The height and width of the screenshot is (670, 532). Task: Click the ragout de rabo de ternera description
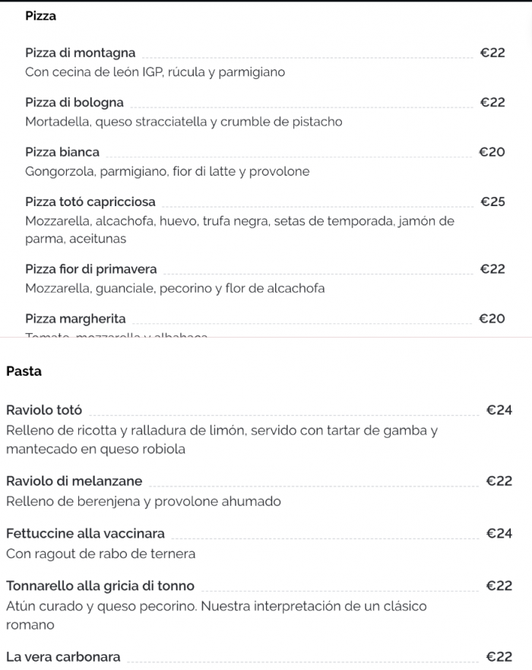pyautogui.click(x=100, y=554)
